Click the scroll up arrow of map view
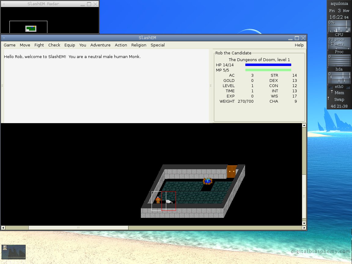This screenshot has height=264, width=352. (304, 125)
